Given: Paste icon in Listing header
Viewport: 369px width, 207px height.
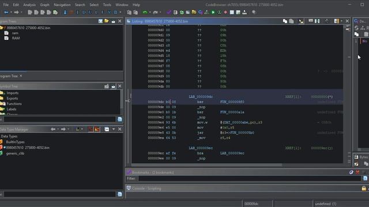Looking at the screenshot, I should [291, 21].
